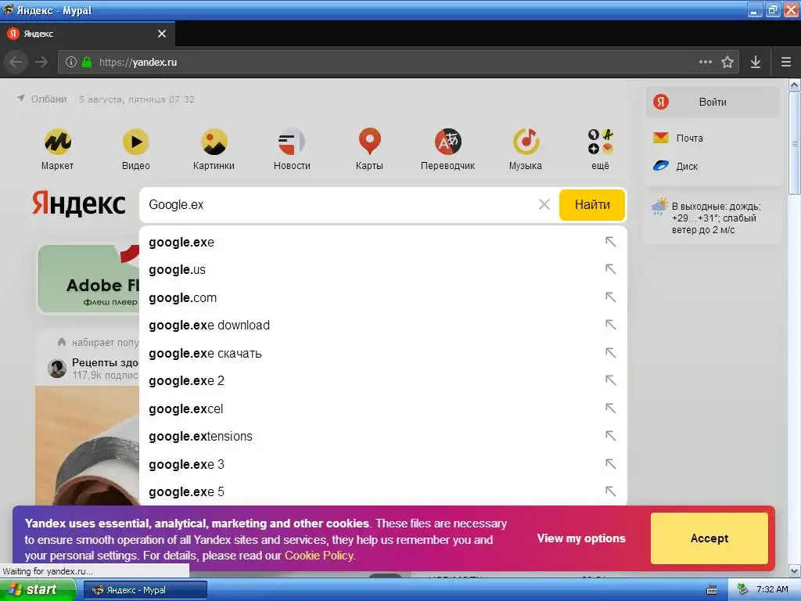Go forward with browser forward arrow
Screen dimensions: 801x601
click(x=41, y=63)
